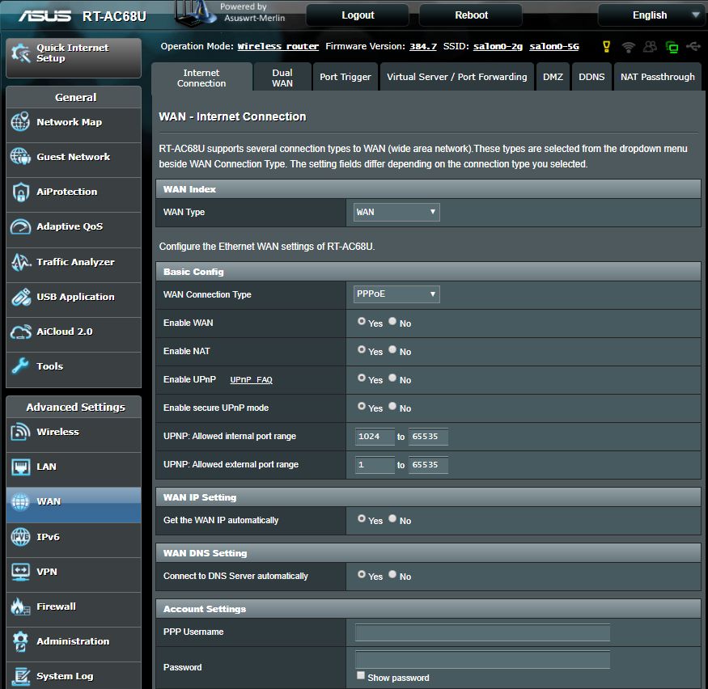Click UPNP internal port range end field

pyautogui.click(x=428, y=437)
